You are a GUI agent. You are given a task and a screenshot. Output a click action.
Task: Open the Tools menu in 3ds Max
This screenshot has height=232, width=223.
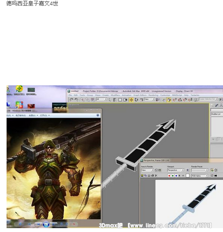[x=82, y=95]
